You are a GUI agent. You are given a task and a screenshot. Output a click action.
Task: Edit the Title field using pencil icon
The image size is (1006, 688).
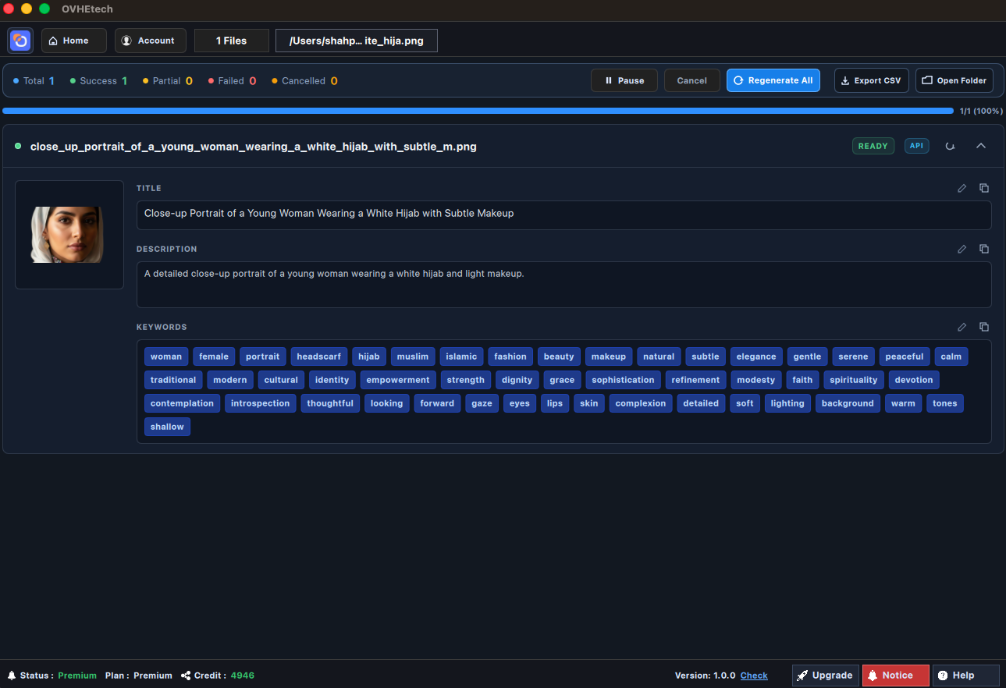962,188
